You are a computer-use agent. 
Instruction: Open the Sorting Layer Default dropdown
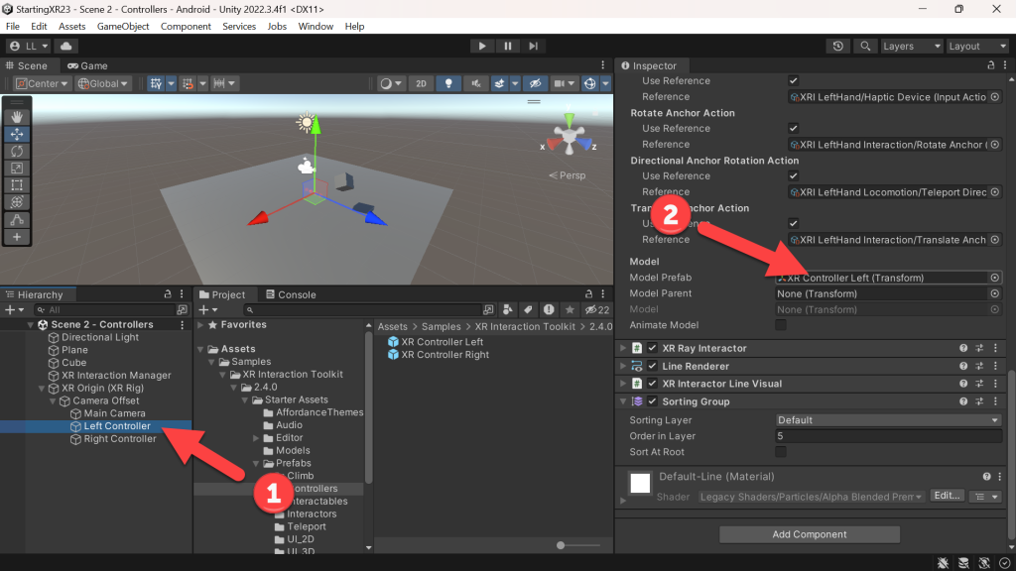click(888, 420)
